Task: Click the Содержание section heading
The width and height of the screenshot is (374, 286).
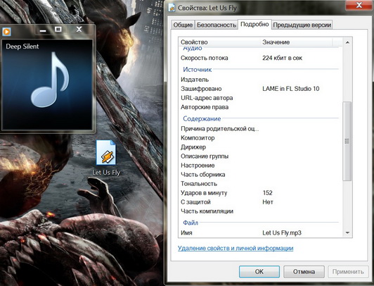Action: click(202, 119)
